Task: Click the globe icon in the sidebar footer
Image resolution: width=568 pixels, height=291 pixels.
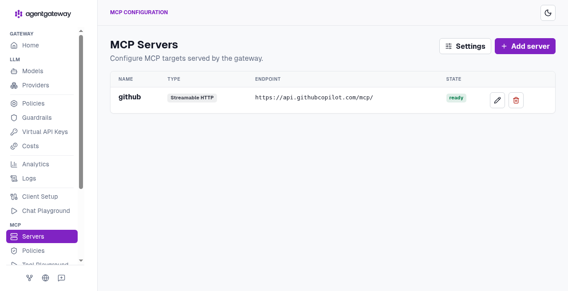Action: (45, 278)
